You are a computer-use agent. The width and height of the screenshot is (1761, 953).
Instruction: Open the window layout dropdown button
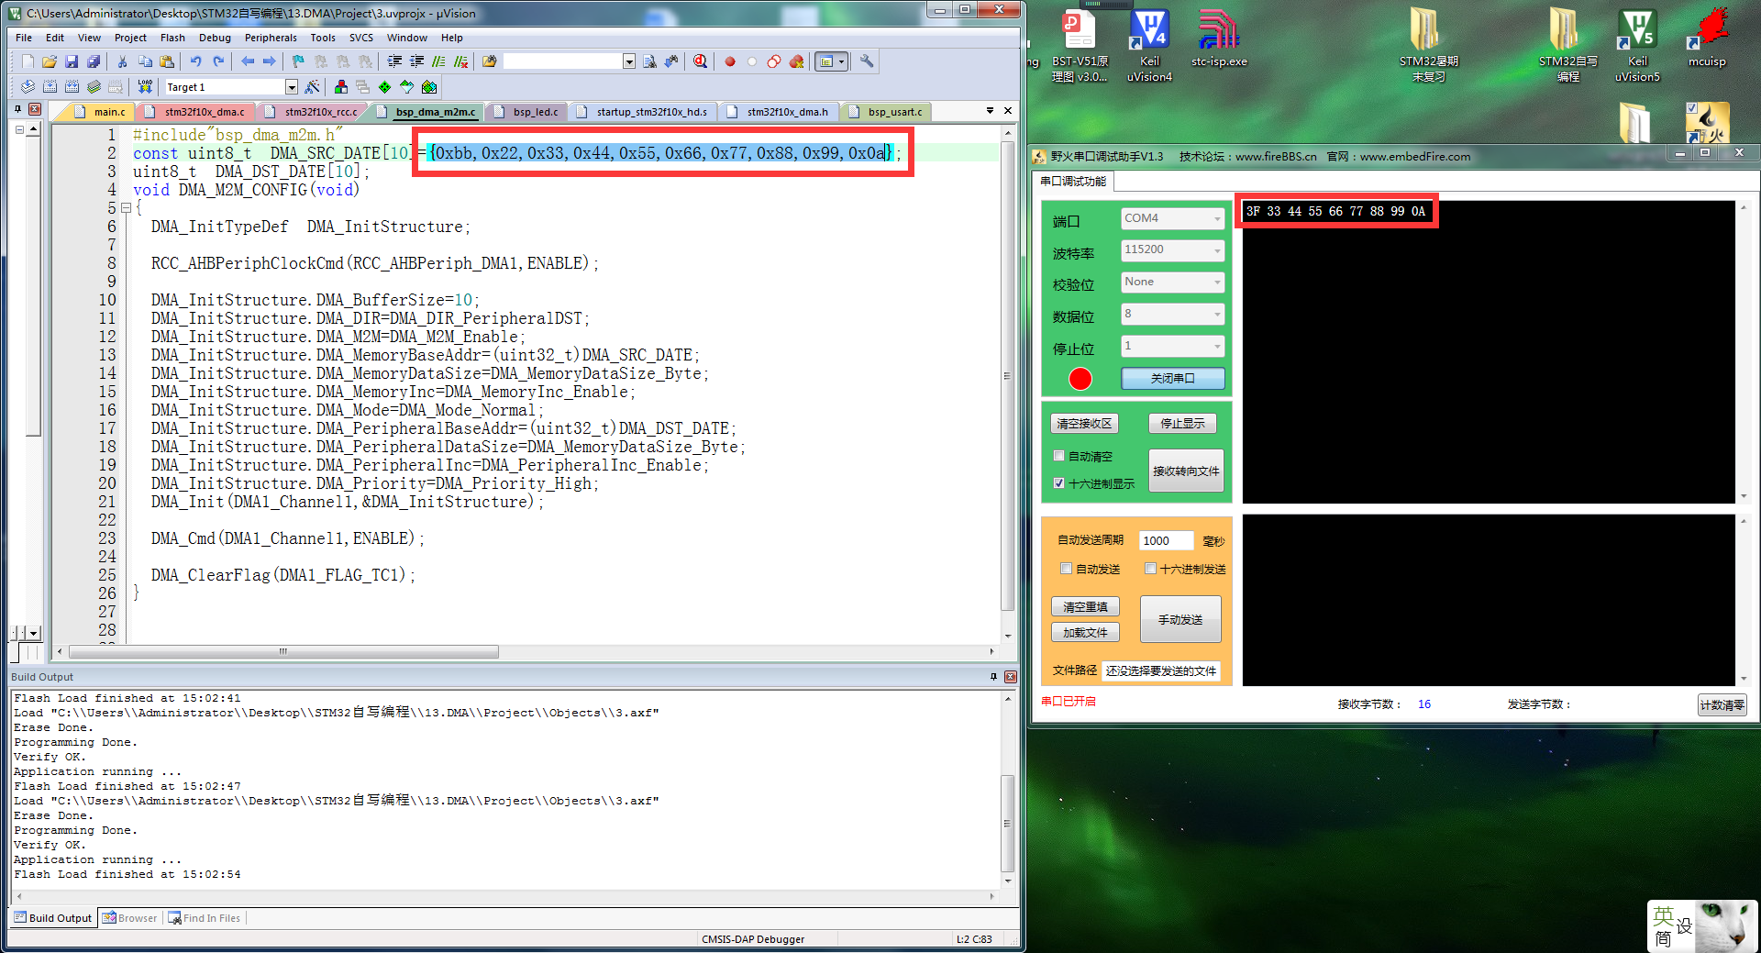click(x=841, y=61)
